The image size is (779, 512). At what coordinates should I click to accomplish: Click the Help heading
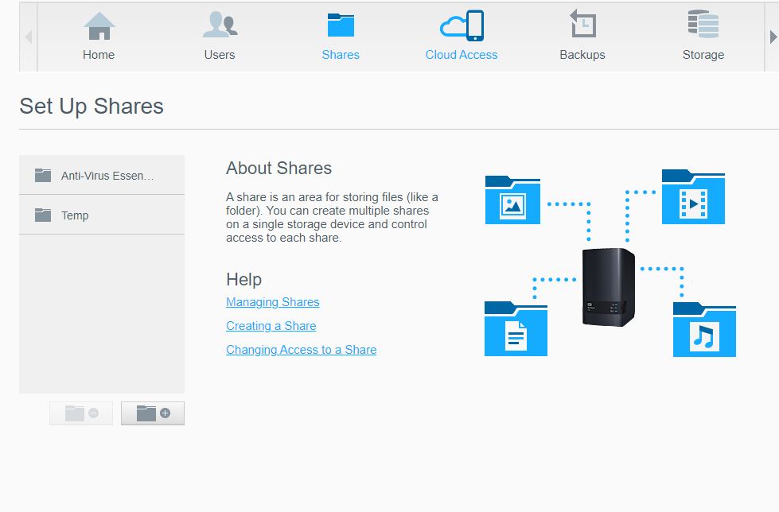pyautogui.click(x=244, y=280)
